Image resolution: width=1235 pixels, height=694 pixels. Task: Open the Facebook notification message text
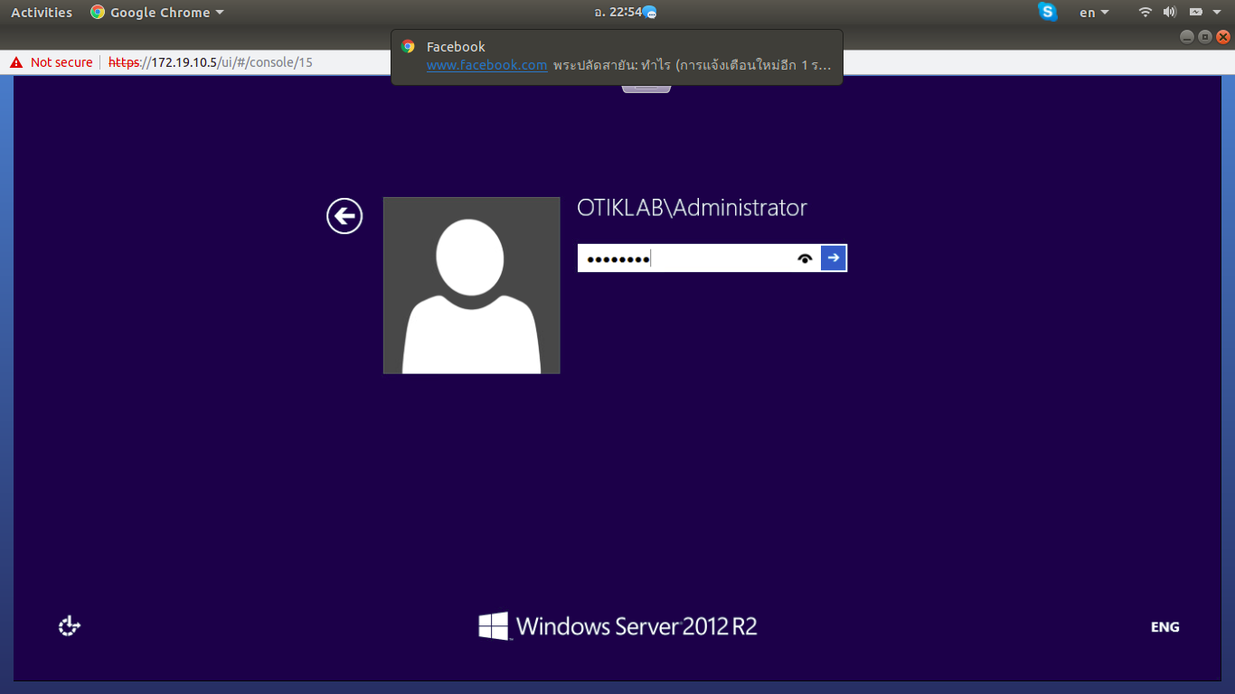[692, 65]
